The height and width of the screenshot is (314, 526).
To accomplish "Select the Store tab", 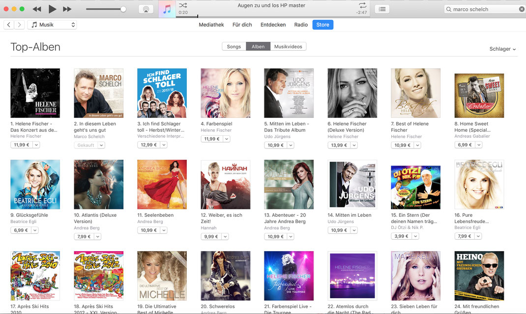I will [322, 25].
